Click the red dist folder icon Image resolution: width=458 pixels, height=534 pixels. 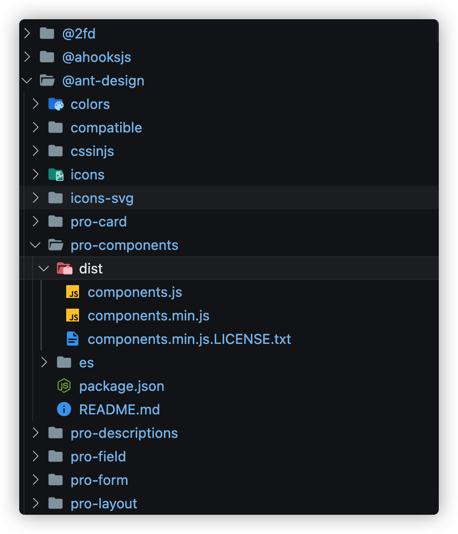pyautogui.click(x=64, y=269)
